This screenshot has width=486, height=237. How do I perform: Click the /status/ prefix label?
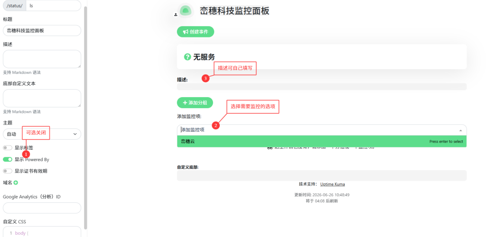15,6
